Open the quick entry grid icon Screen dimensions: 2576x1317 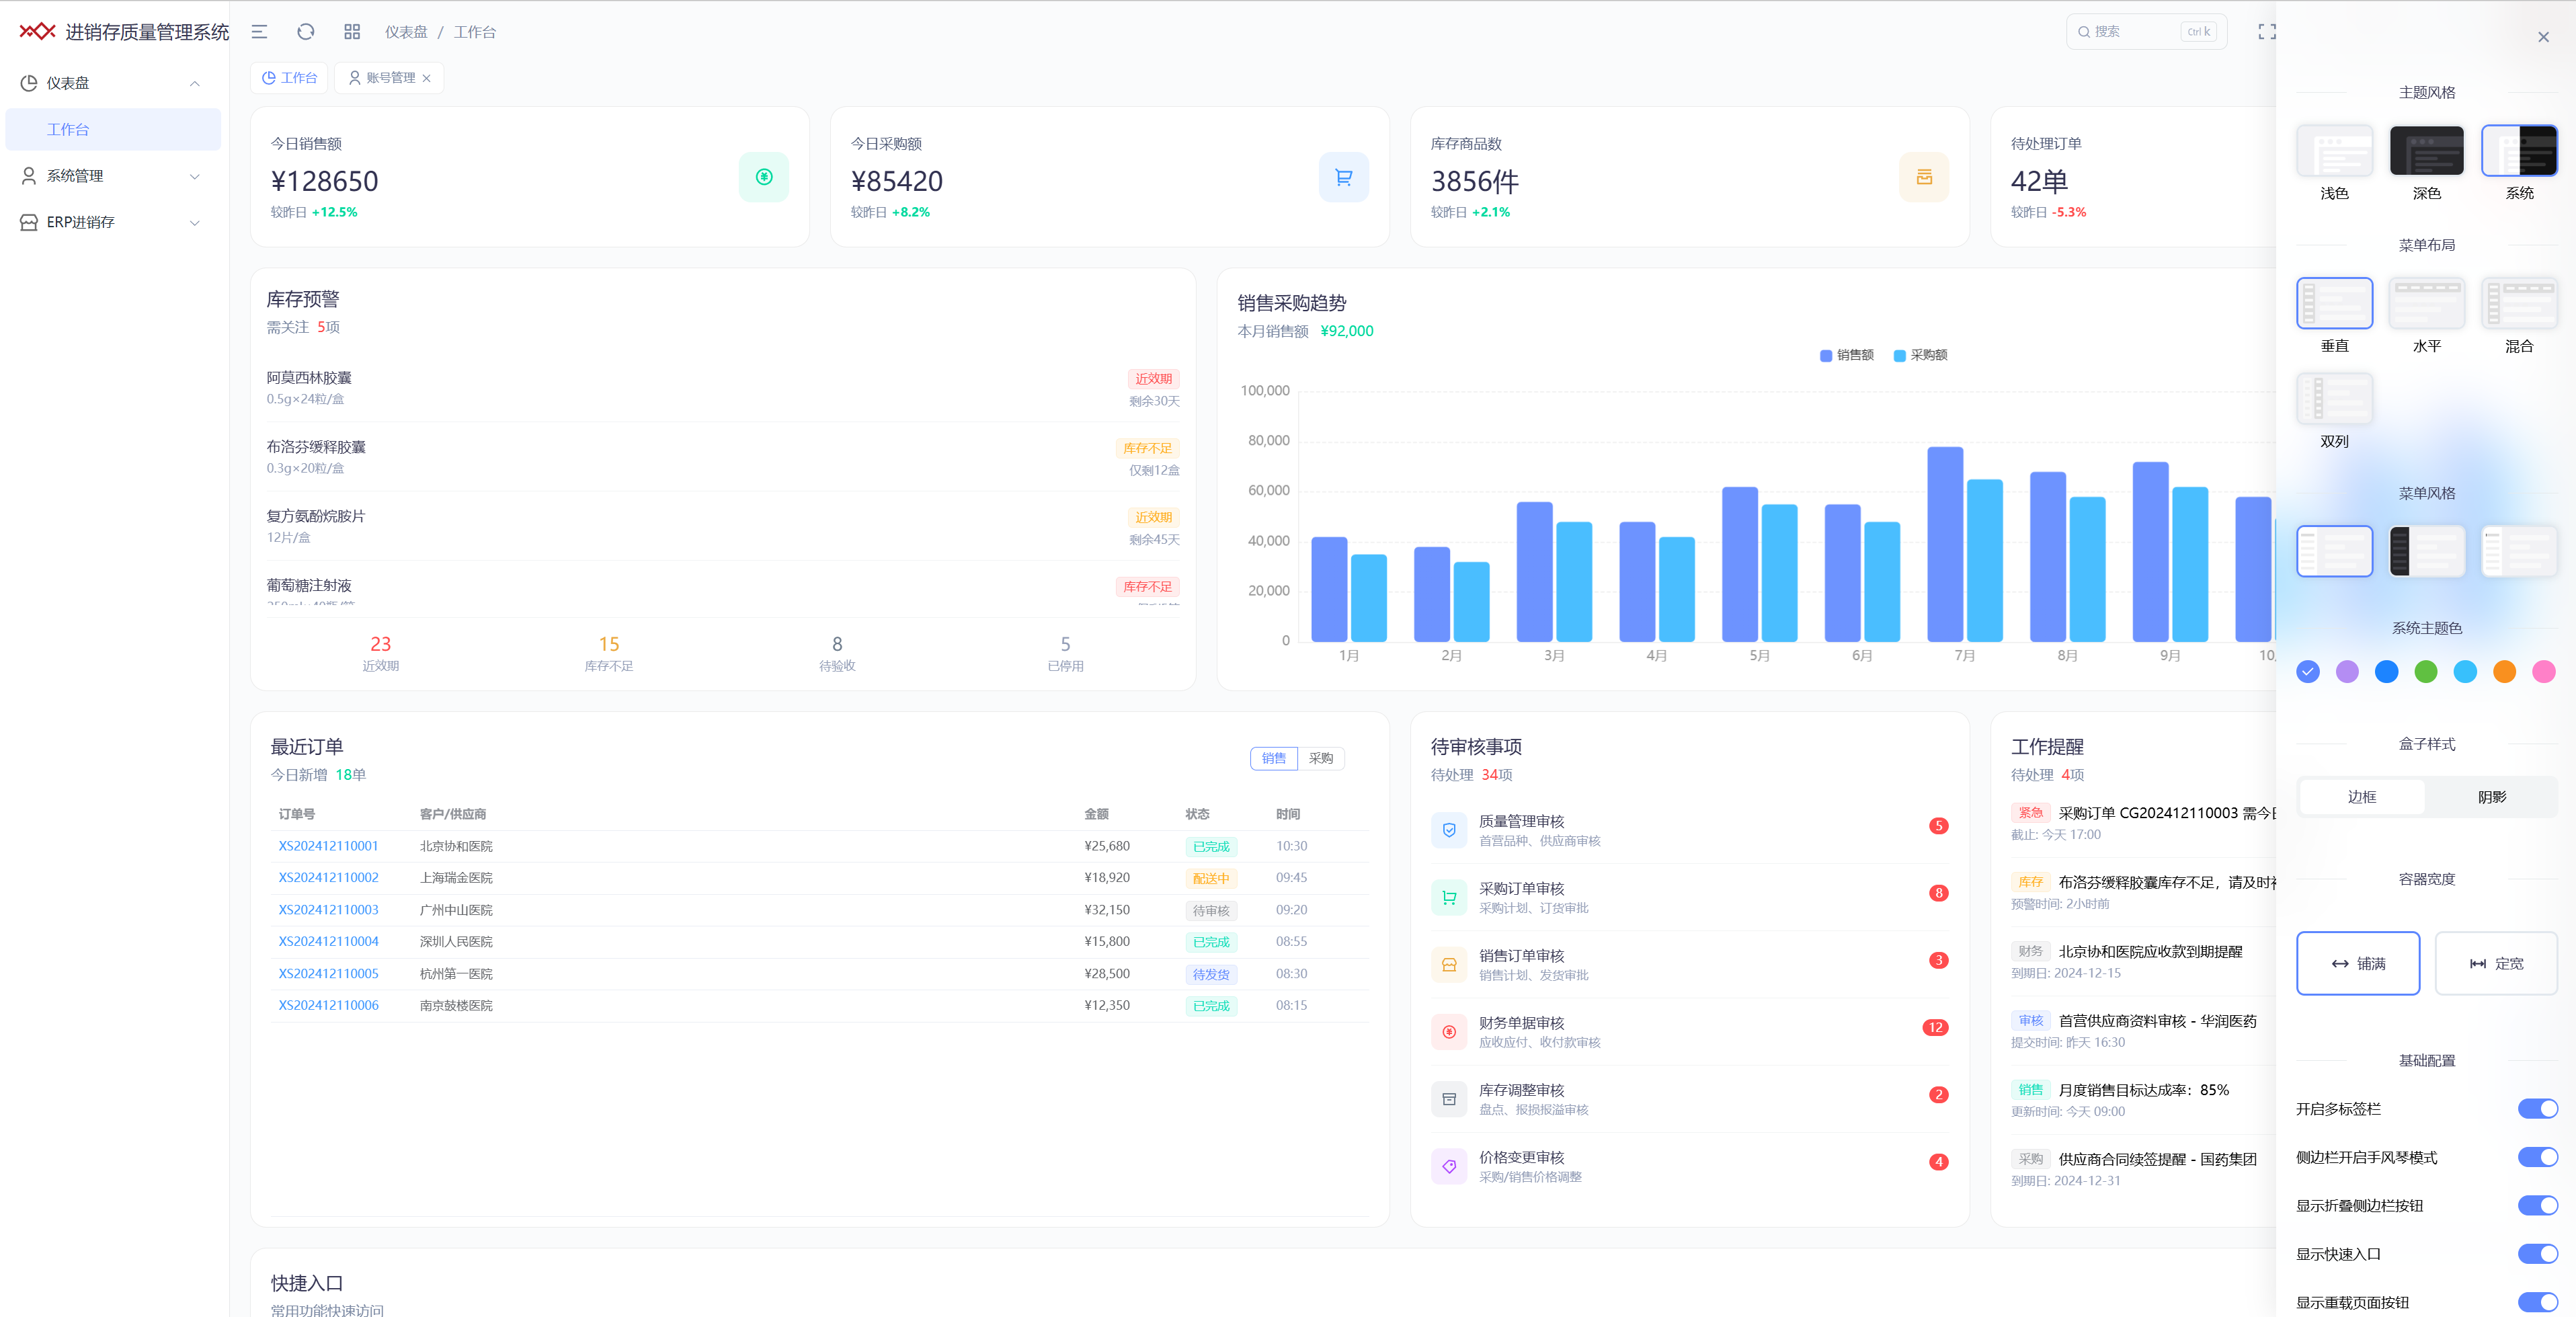point(352,32)
